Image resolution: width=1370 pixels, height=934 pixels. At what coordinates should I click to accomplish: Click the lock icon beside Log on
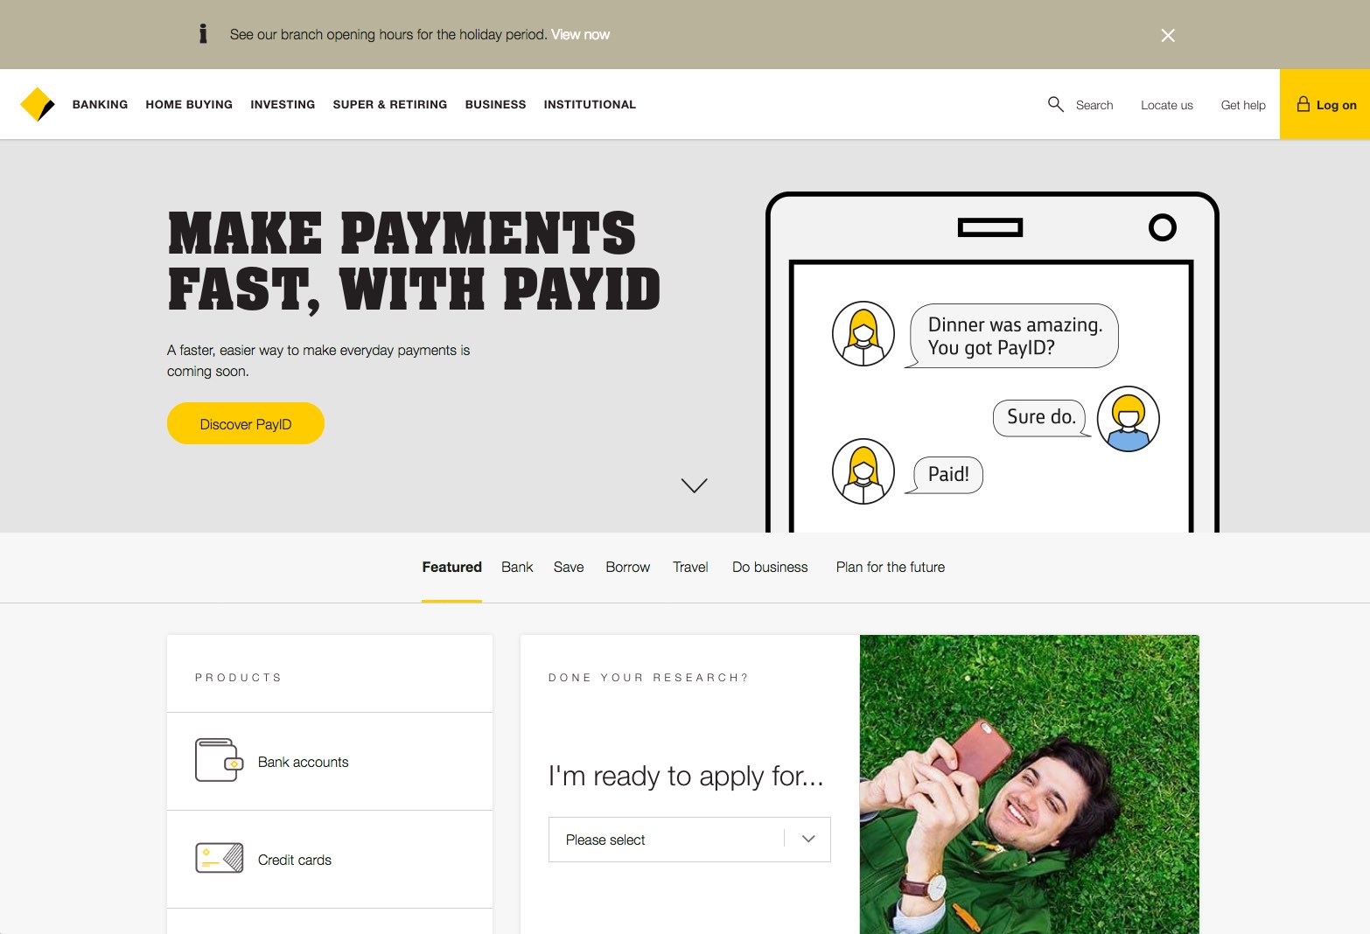click(x=1304, y=104)
